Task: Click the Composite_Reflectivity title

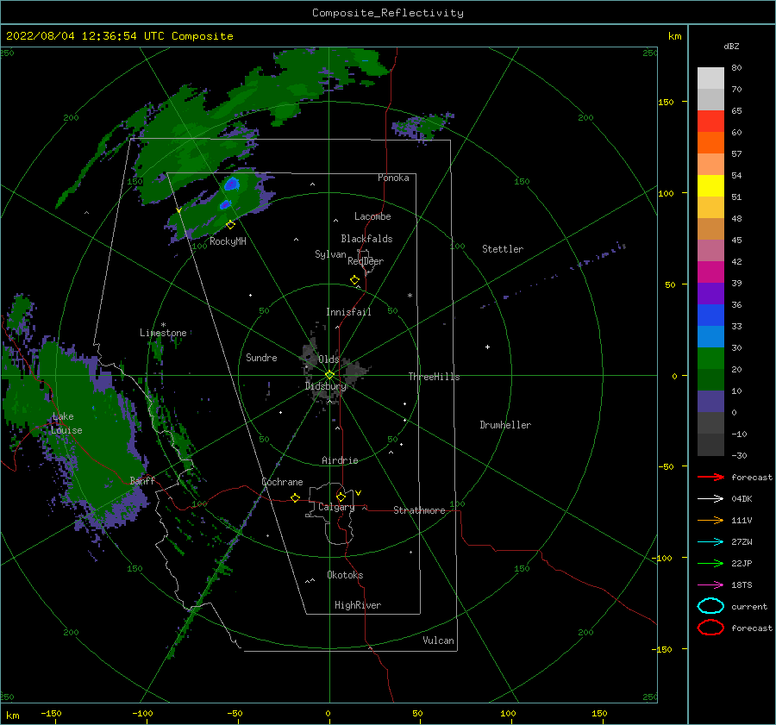Action: pyautogui.click(x=388, y=13)
